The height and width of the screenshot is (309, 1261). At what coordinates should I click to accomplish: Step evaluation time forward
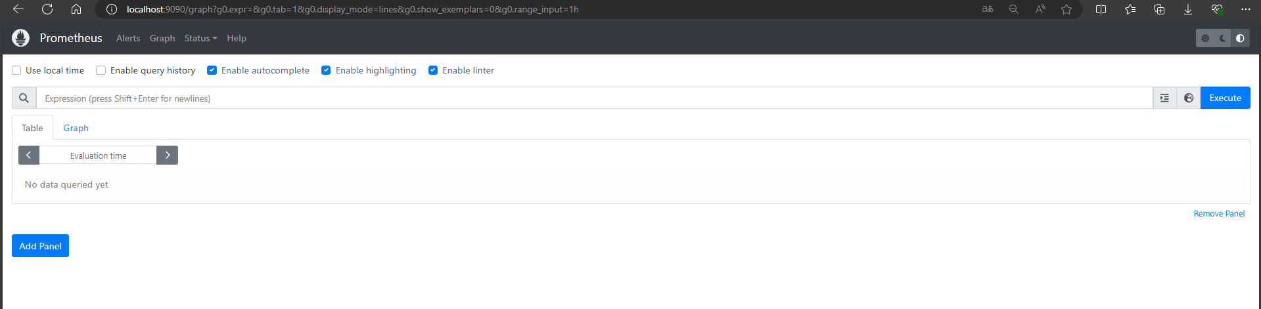coord(168,155)
